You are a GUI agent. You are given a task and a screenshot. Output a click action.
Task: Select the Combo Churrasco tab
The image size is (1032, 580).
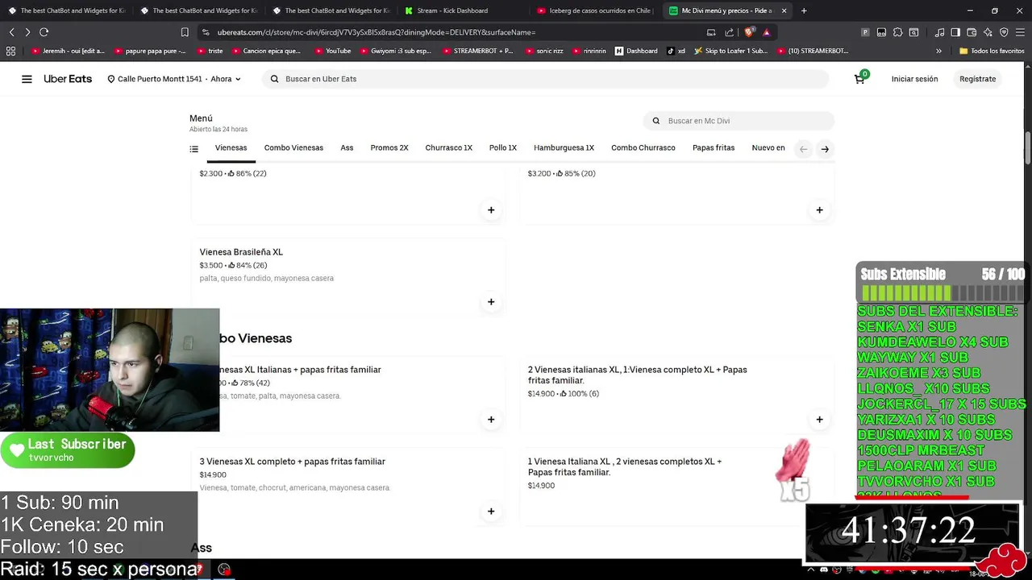643,148
